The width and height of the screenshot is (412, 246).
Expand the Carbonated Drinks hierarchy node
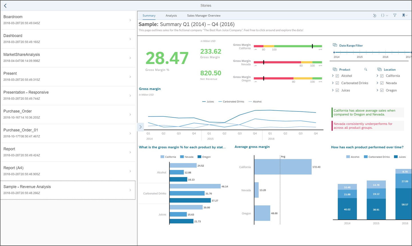(x=333, y=83)
